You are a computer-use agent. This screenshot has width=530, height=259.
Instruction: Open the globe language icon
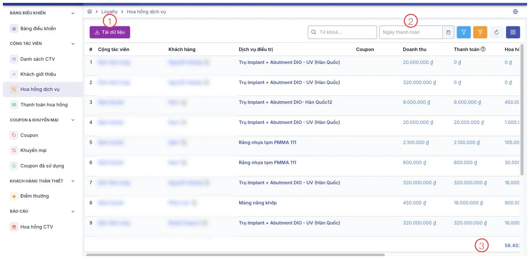pos(515,11)
